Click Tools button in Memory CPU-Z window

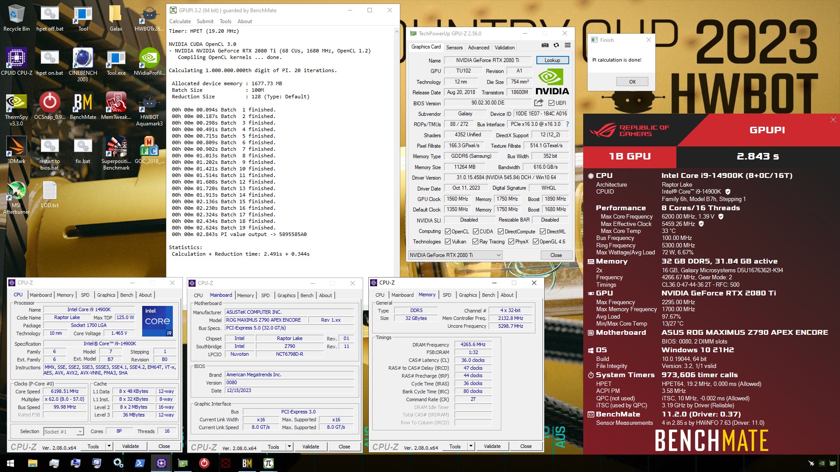click(x=455, y=446)
